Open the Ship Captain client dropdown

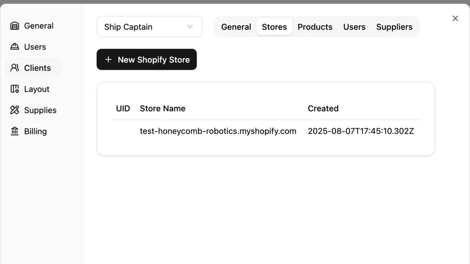click(149, 26)
